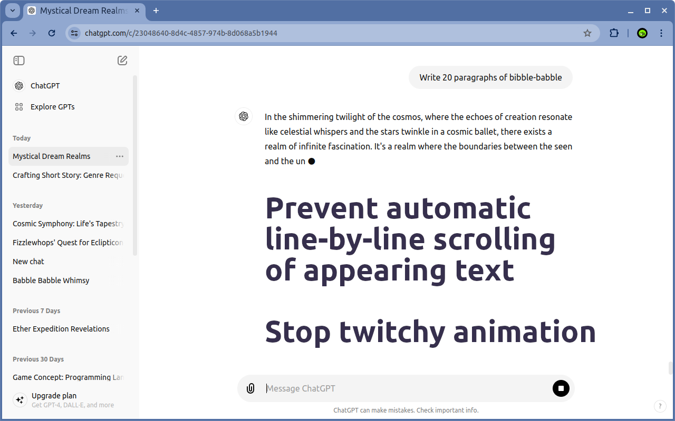The width and height of the screenshot is (675, 421).
Task: Click the 'Prevent automatic line-by-line scrolling' heading
Action: pyautogui.click(x=410, y=239)
